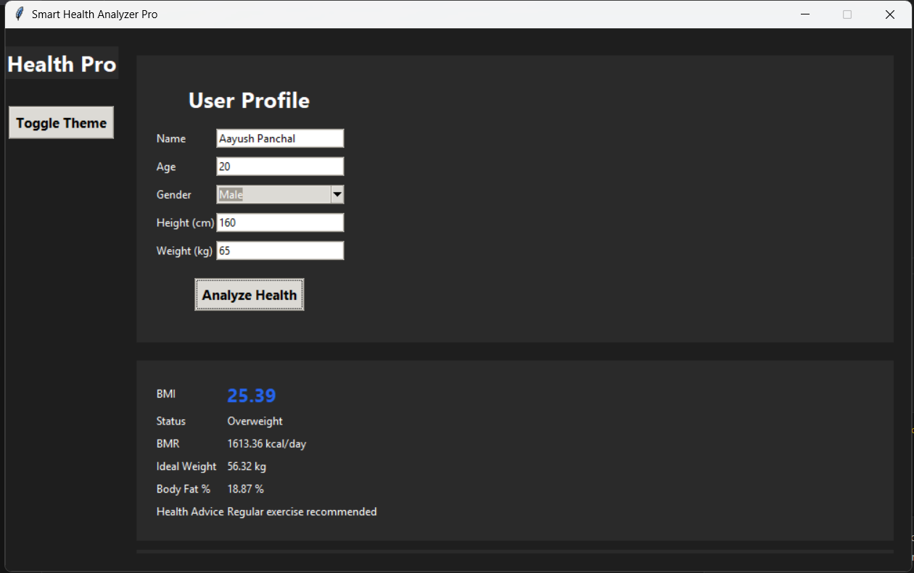Image resolution: width=914 pixels, height=573 pixels.
Task: Click the User Profile heading
Action: coord(249,100)
